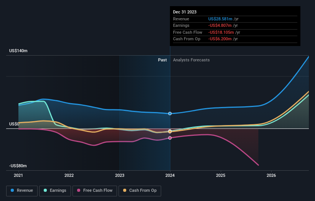315x201 pixels.
Task: Click the blue Revenue data point at 2024
Action: pyautogui.click(x=170, y=114)
